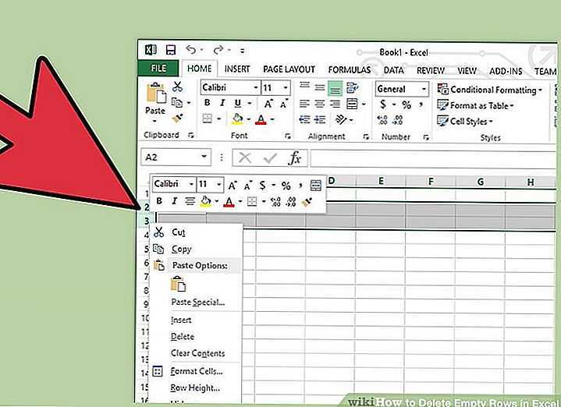Choose Insert from context menu
Viewport: 561px width, 407px height.
pyautogui.click(x=181, y=320)
